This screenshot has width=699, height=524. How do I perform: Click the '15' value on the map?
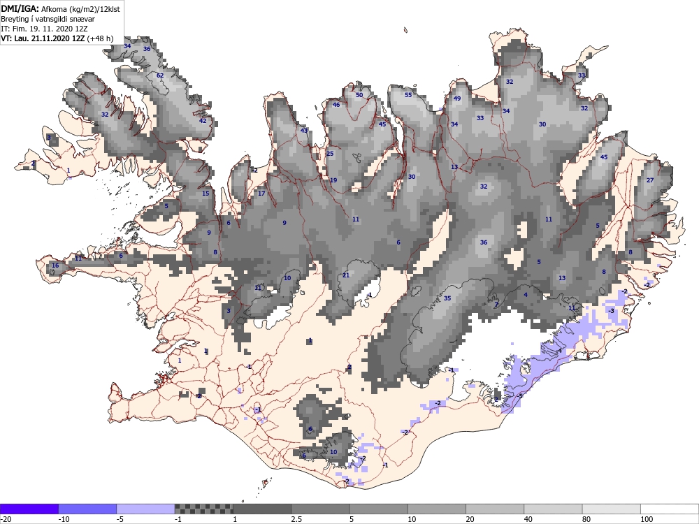206,194
